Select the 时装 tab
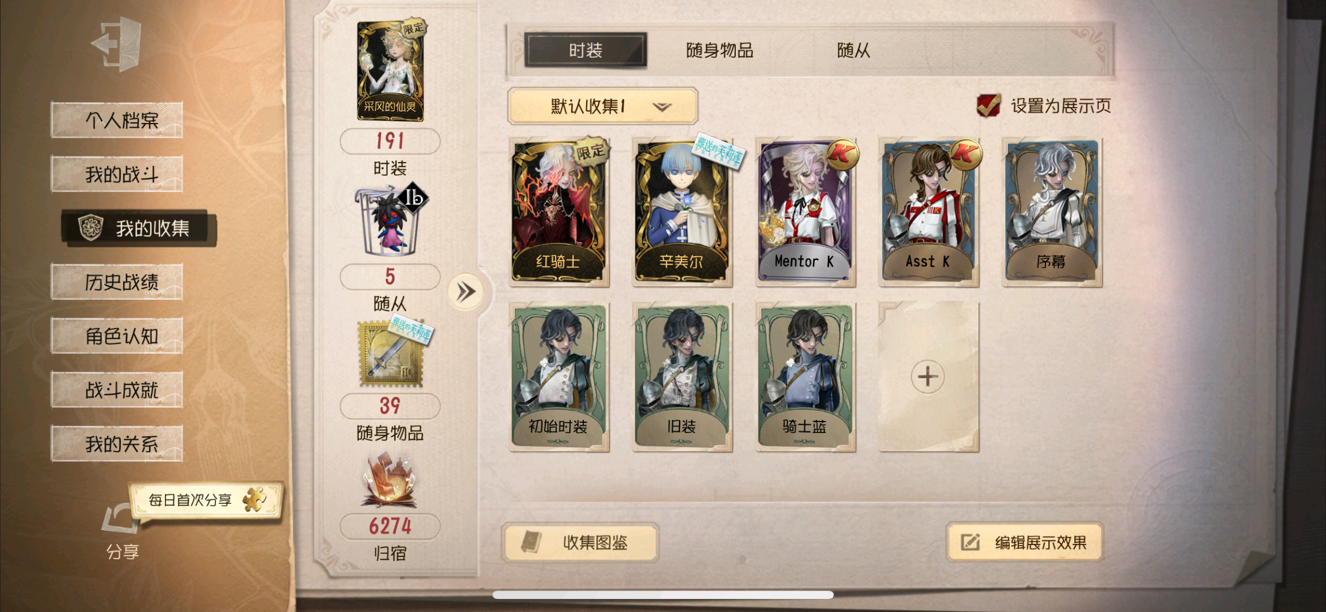Viewport: 1326px width, 612px height. tap(586, 50)
